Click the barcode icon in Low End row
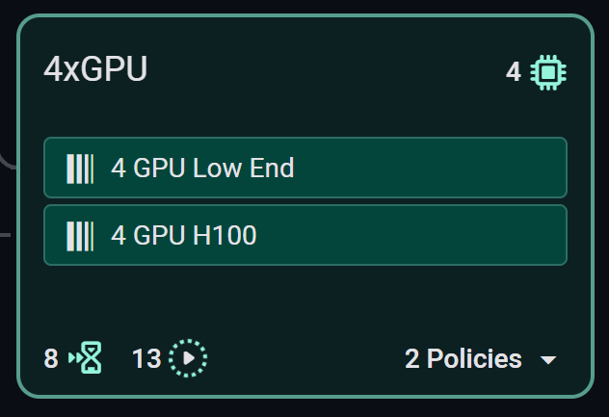 point(80,169)
